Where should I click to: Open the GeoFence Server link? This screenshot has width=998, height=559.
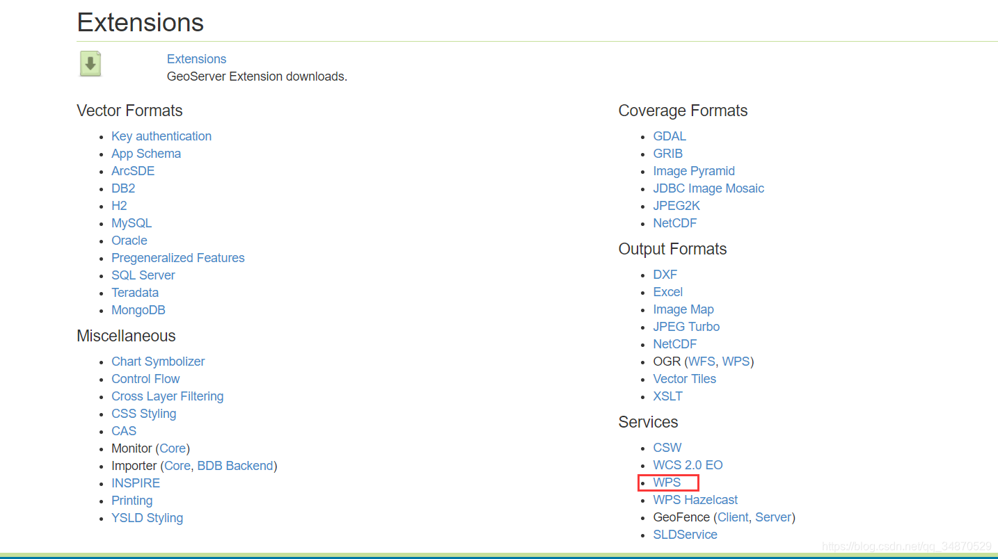tap(773, 517)
